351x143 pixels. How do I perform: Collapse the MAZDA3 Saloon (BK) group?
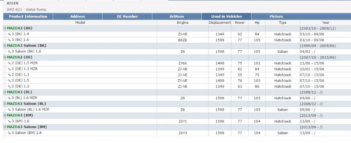coord(5,46)
